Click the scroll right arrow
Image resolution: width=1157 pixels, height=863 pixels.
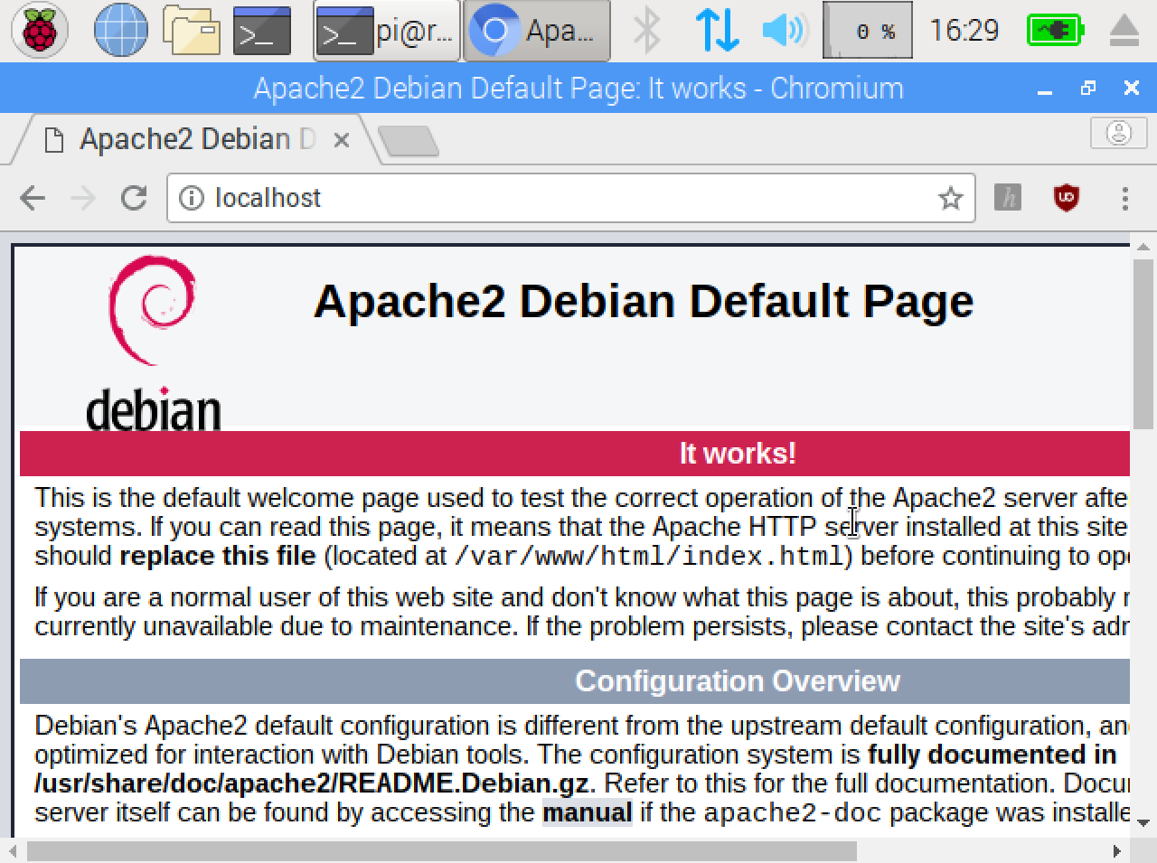1117,851
